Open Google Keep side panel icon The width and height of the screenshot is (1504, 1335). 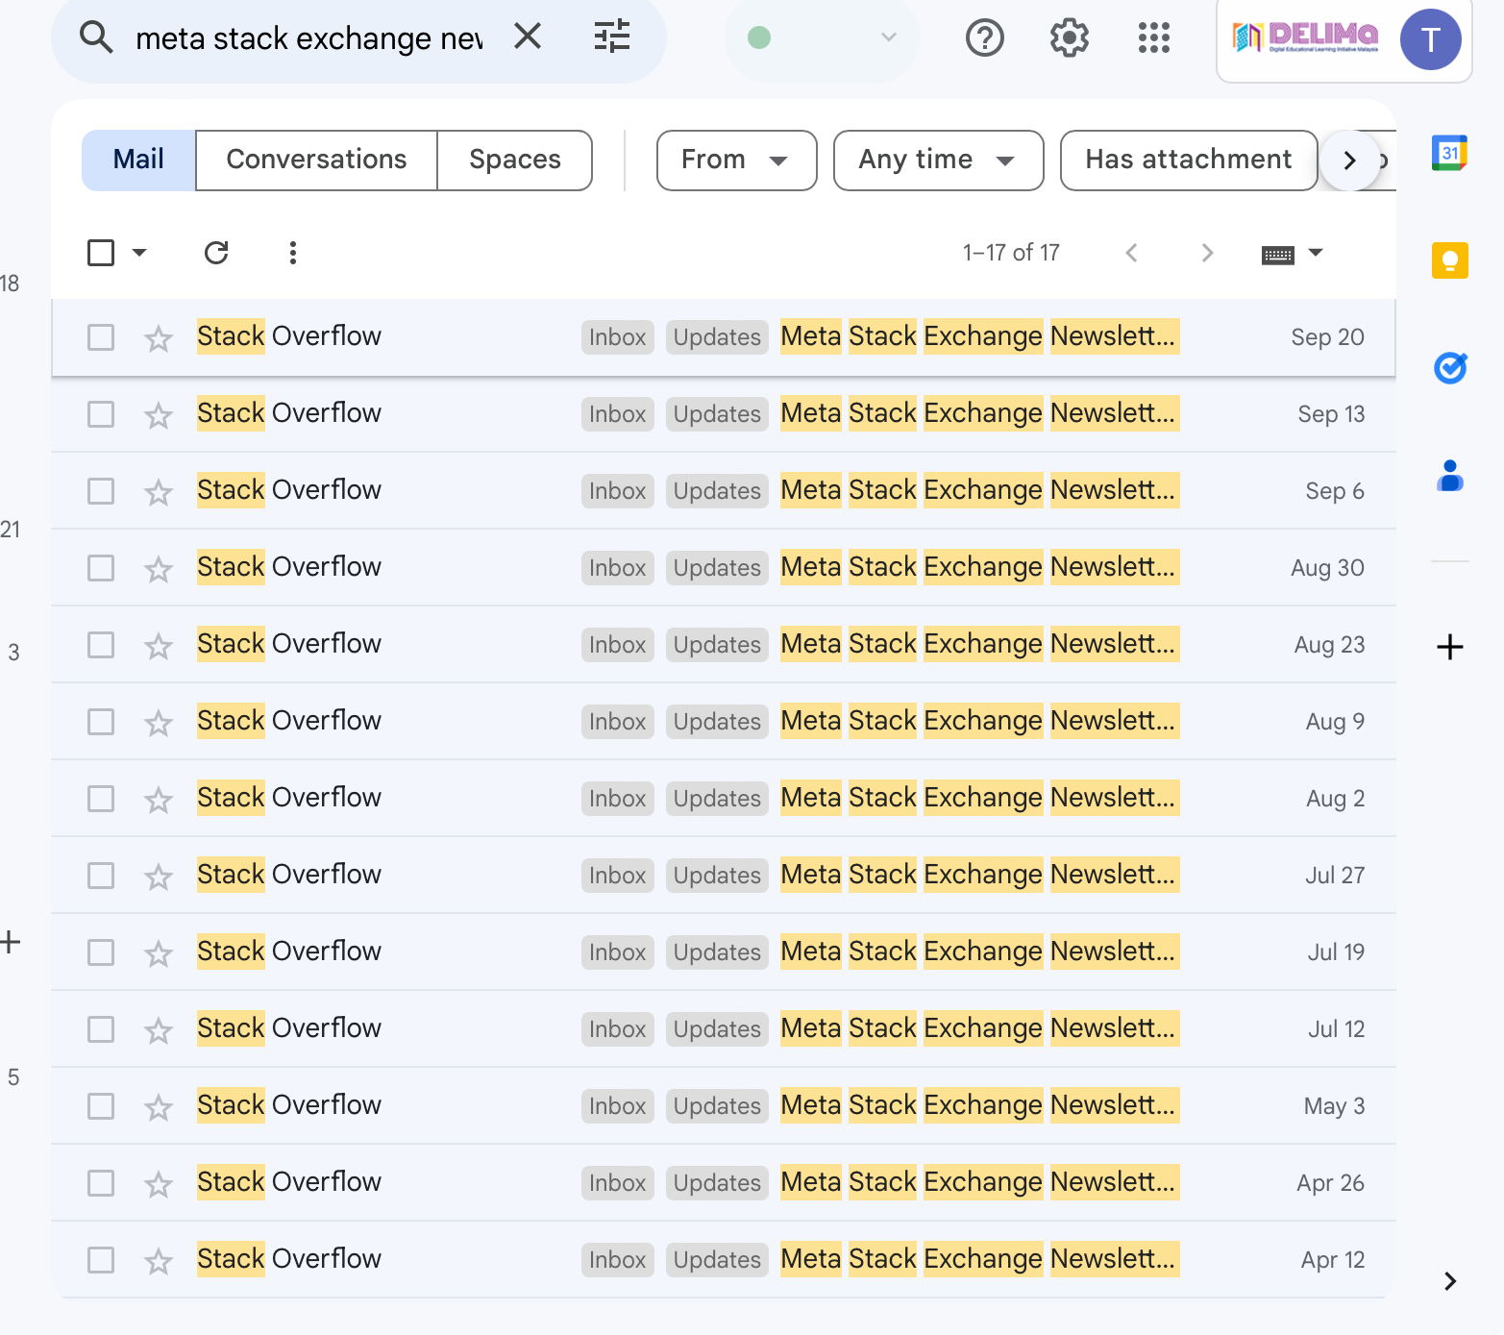1449,260
